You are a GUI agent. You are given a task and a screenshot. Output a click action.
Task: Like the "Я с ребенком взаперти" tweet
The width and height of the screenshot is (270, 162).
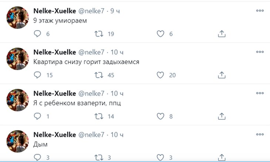click(x=160, y=116)
